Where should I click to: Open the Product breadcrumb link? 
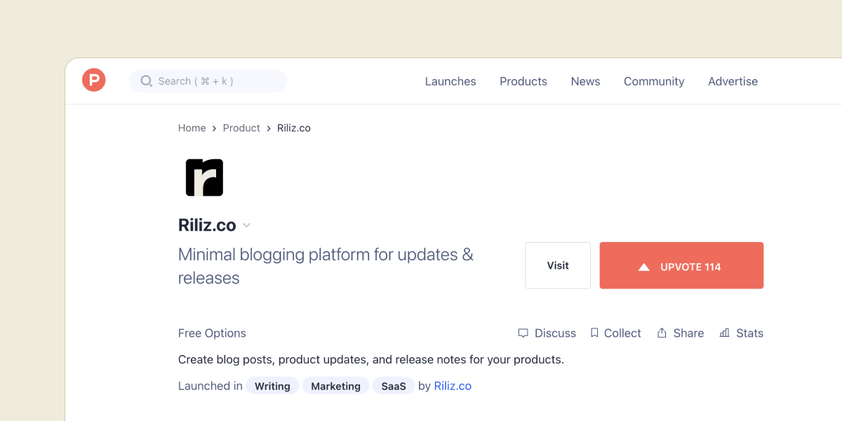(x=241, y=128)
